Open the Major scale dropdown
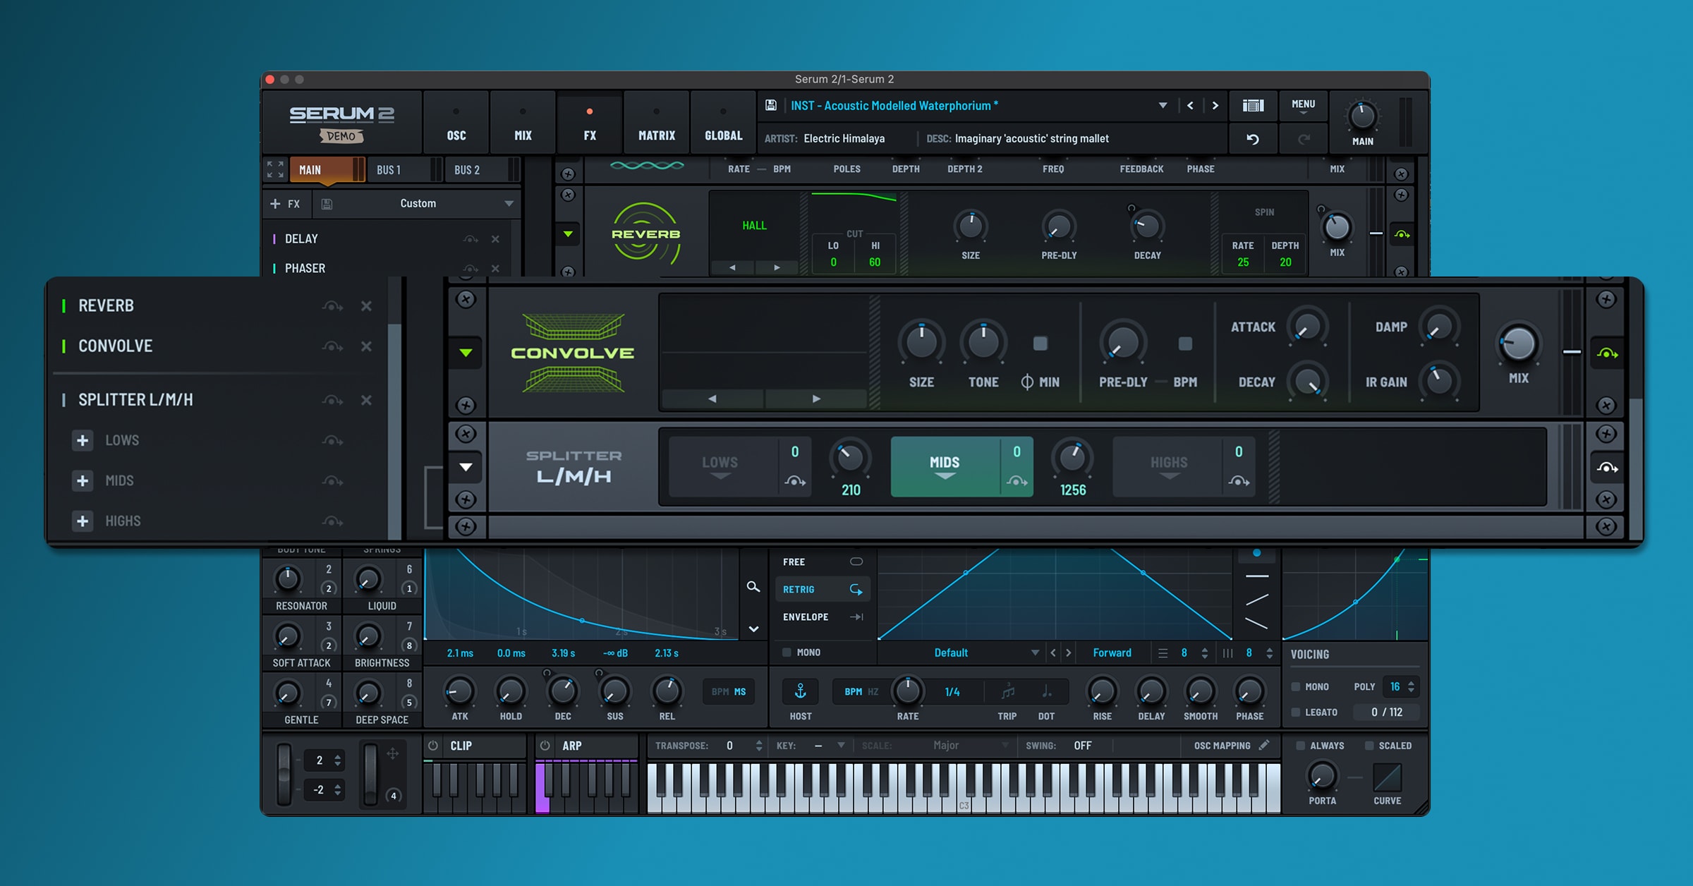Viewport: 1693px width, 886px height. [1005, 746]
